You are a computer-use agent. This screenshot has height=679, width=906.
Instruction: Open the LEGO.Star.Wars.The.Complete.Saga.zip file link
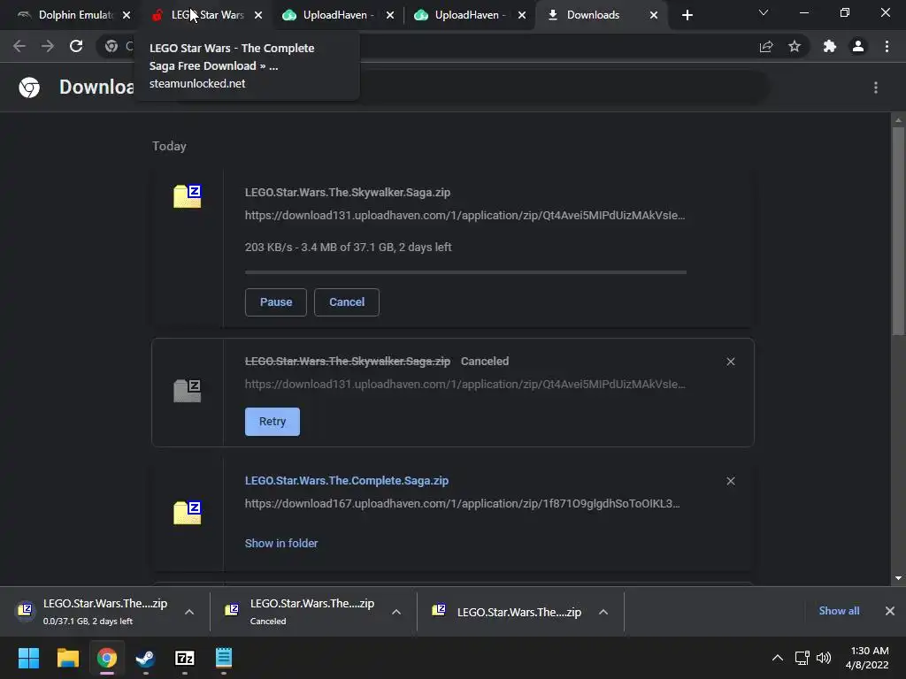(347, 480)
